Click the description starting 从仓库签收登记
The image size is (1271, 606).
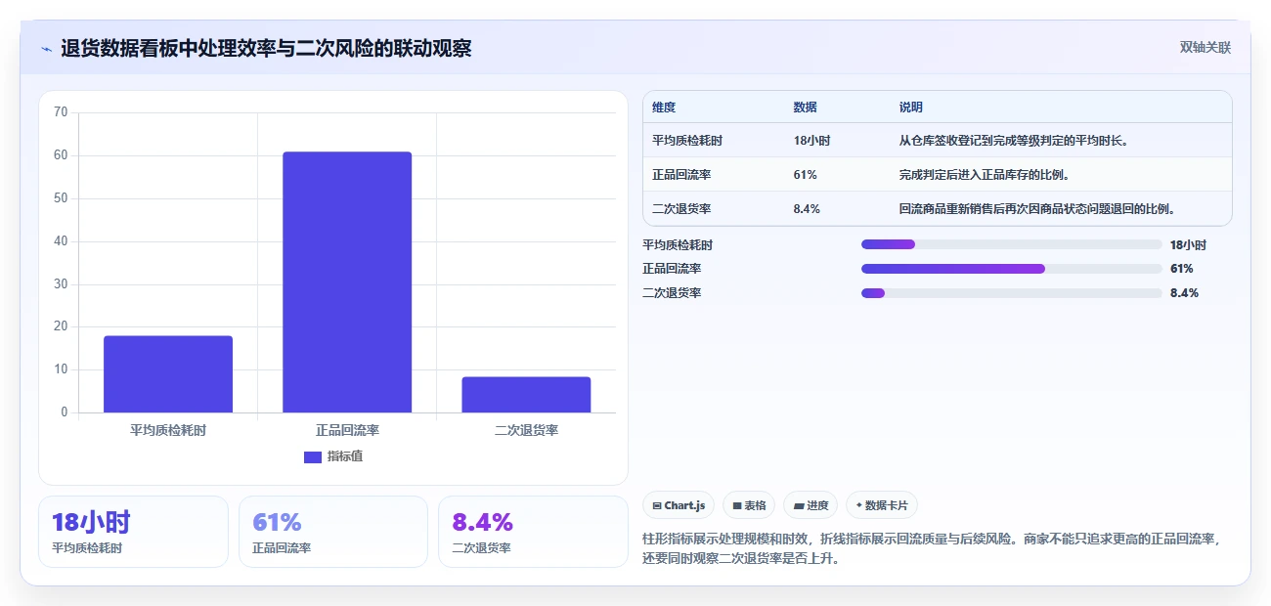coord(1015,141)
